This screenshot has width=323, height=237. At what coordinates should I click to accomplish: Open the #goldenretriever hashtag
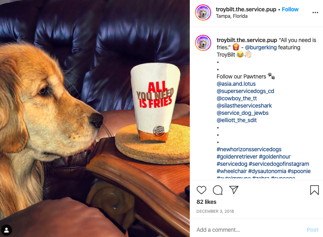point(237,157)
